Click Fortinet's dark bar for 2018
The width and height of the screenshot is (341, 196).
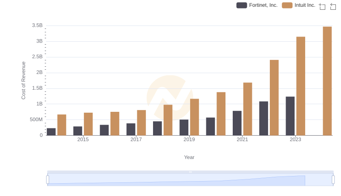pyautogui.click(x=157, y=128)
